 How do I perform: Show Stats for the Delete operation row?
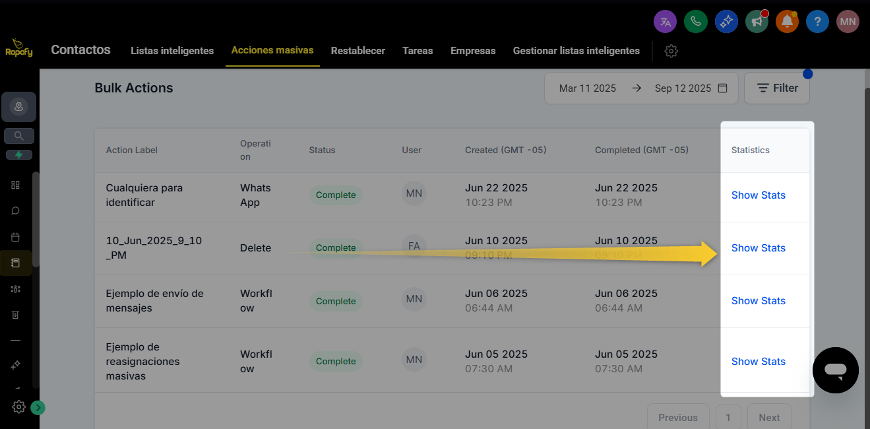pyautogui.click(x=758, y=248)
